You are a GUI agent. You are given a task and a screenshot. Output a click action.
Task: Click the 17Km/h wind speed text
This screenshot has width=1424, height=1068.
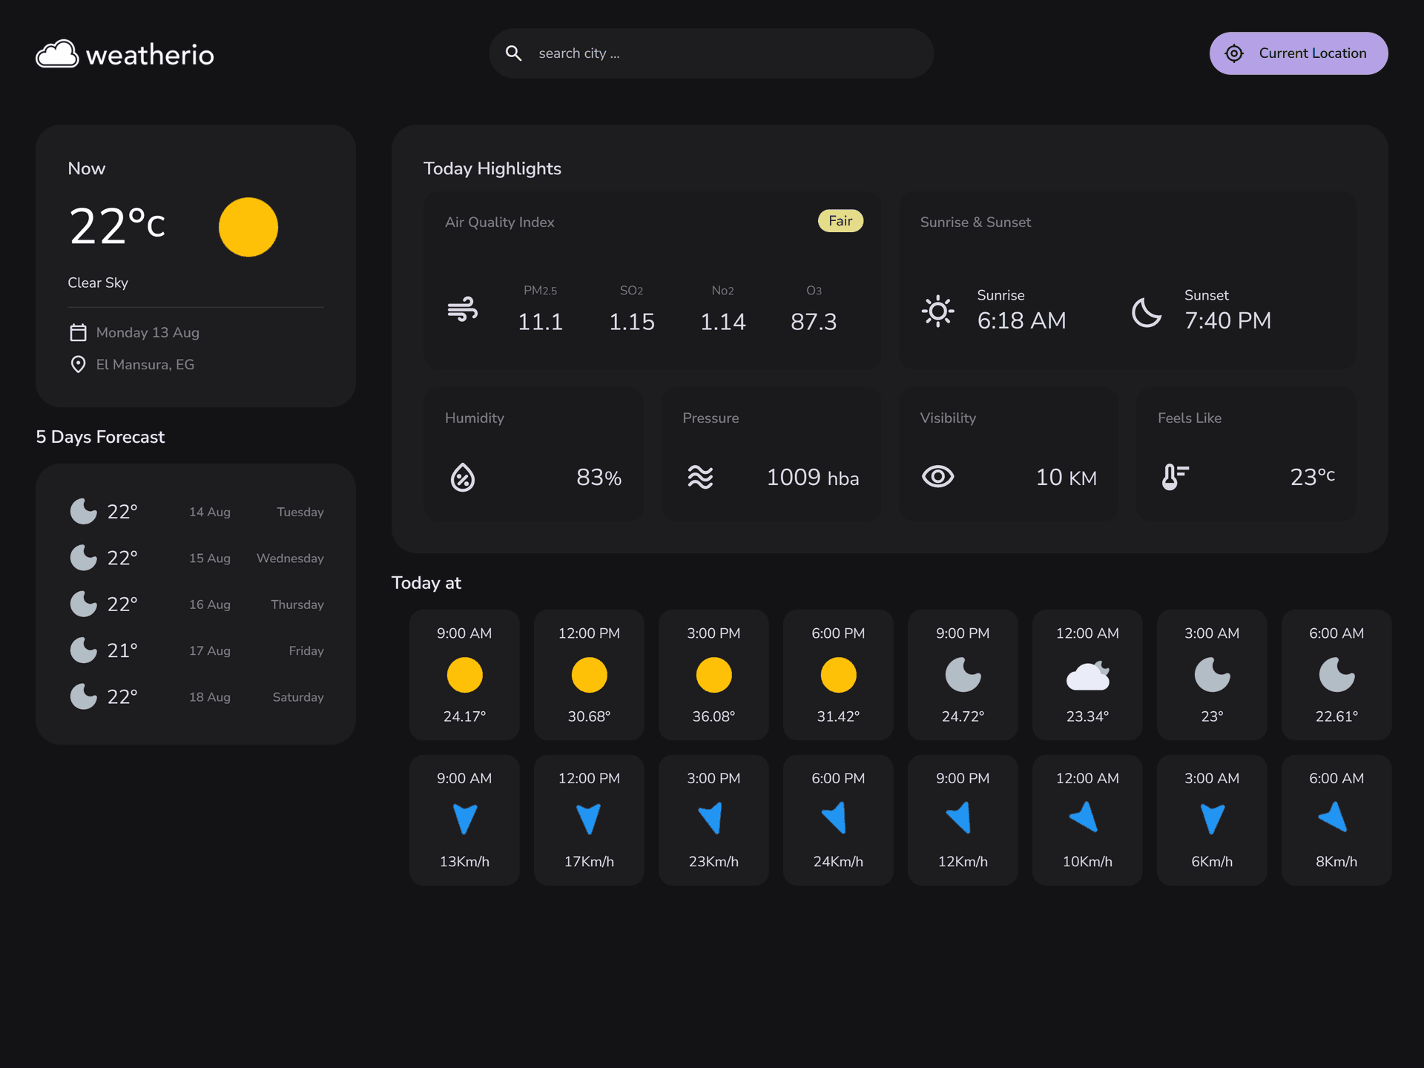tap(589, 862)
